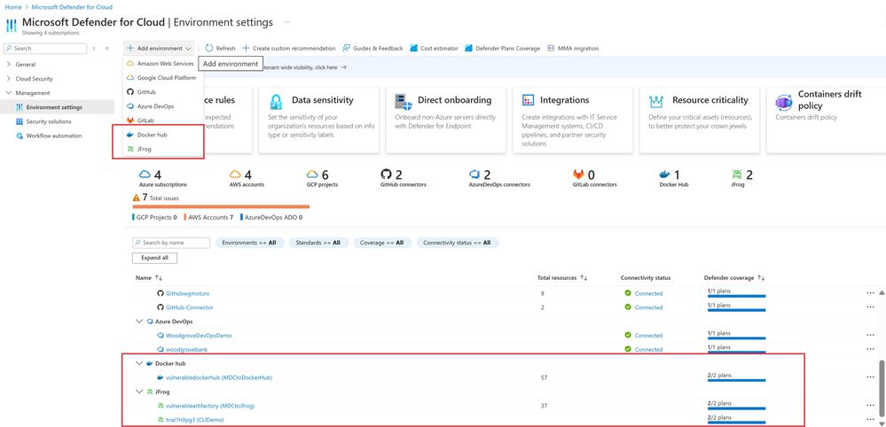Focus the Search by name field

pos(171,243)
